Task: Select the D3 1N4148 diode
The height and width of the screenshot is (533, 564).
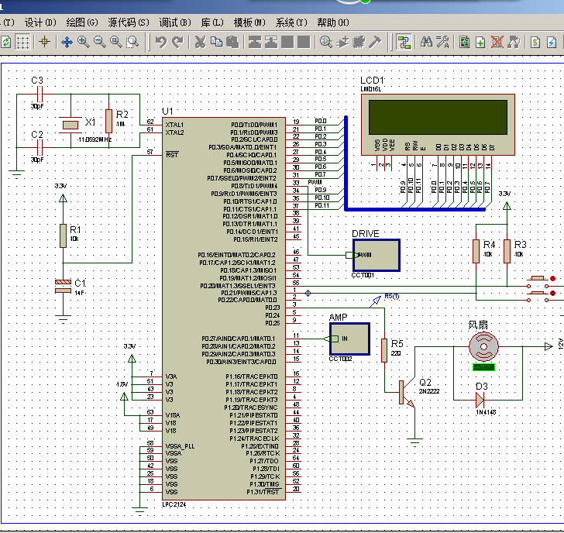Action: coord(480,400)
